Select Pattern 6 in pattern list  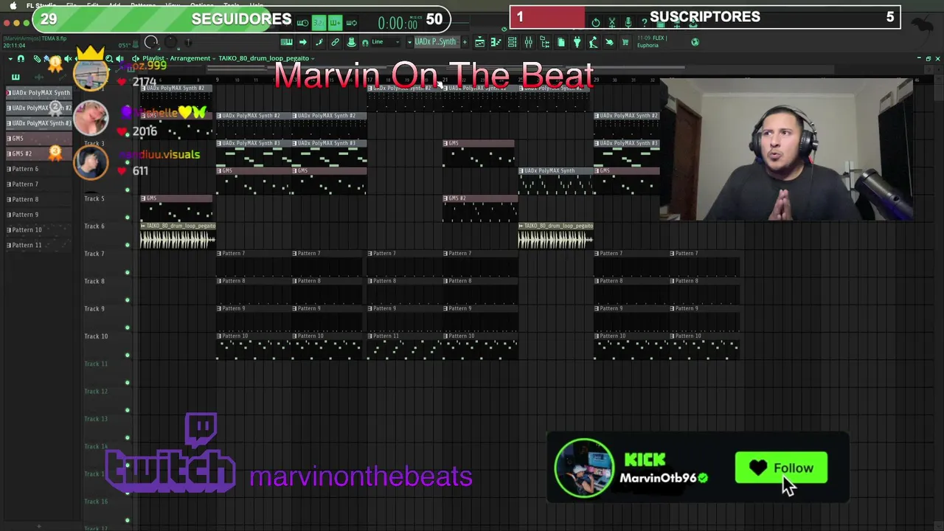coord(39,169)
